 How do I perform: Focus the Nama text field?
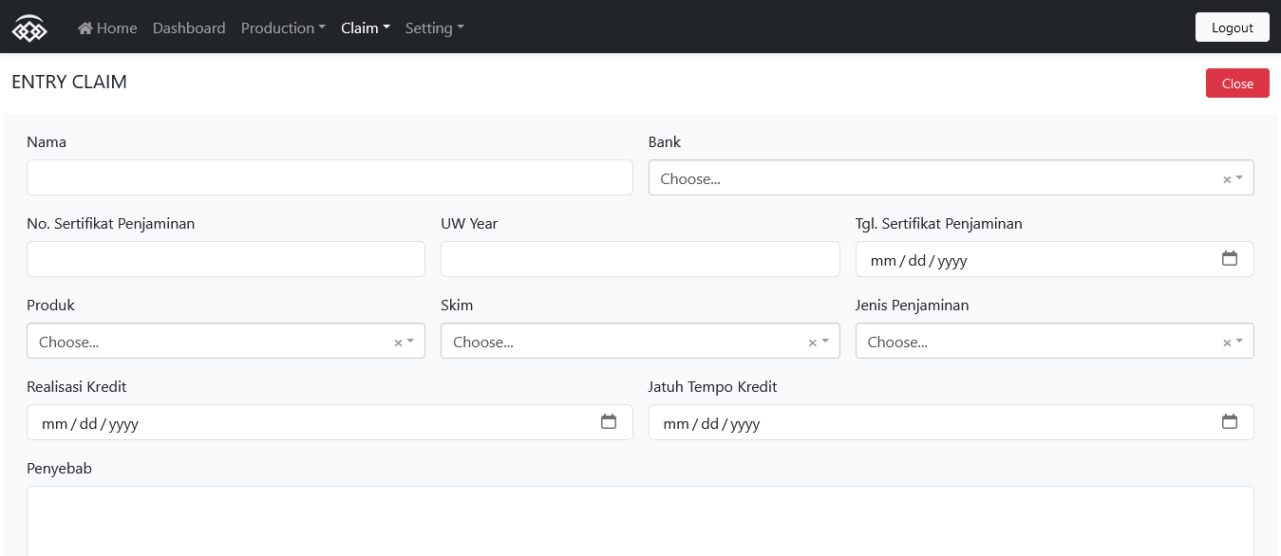coord(330,177)
